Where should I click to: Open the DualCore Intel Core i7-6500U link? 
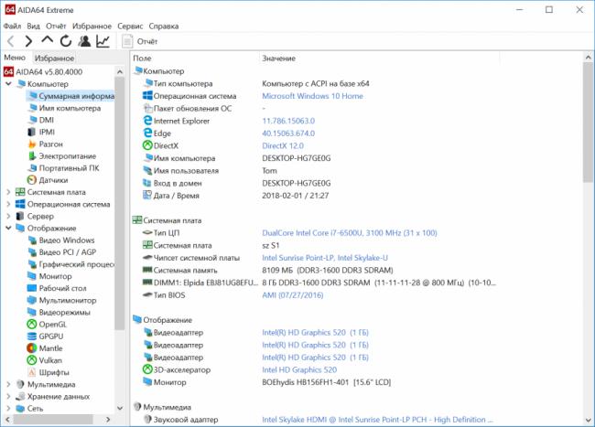pos(350,232)
